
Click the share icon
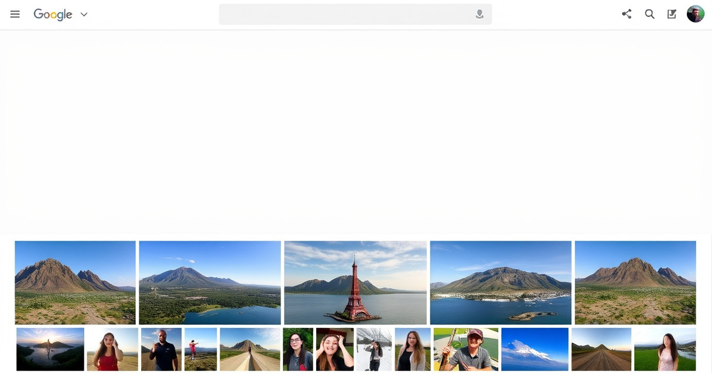[627, 14]
